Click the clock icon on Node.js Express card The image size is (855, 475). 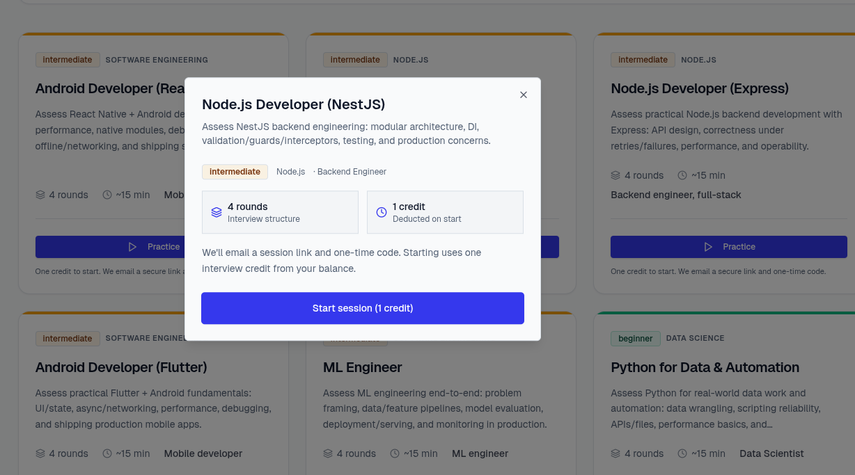pos(682,175)
